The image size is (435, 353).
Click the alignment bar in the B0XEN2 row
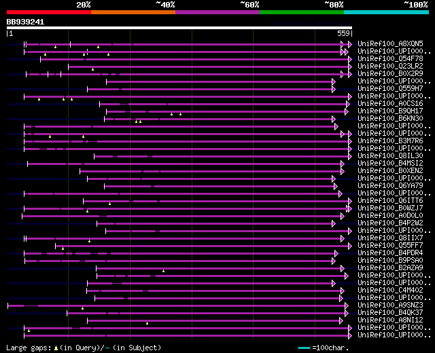point(211,172)
